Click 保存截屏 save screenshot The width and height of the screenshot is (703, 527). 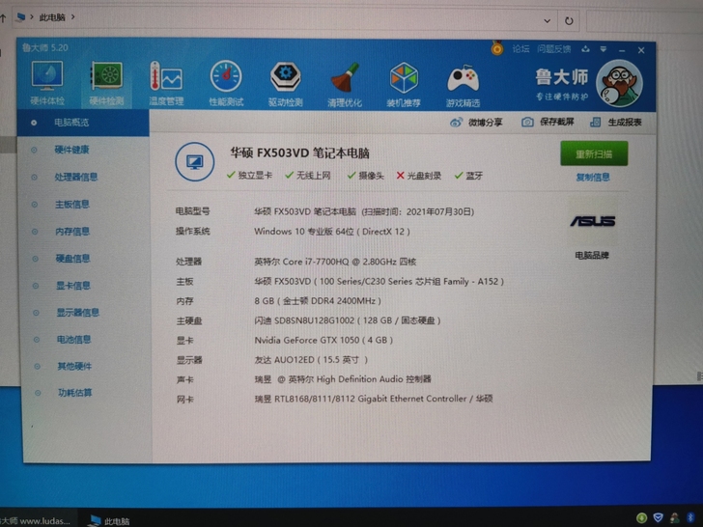click(x=548, y=122)
